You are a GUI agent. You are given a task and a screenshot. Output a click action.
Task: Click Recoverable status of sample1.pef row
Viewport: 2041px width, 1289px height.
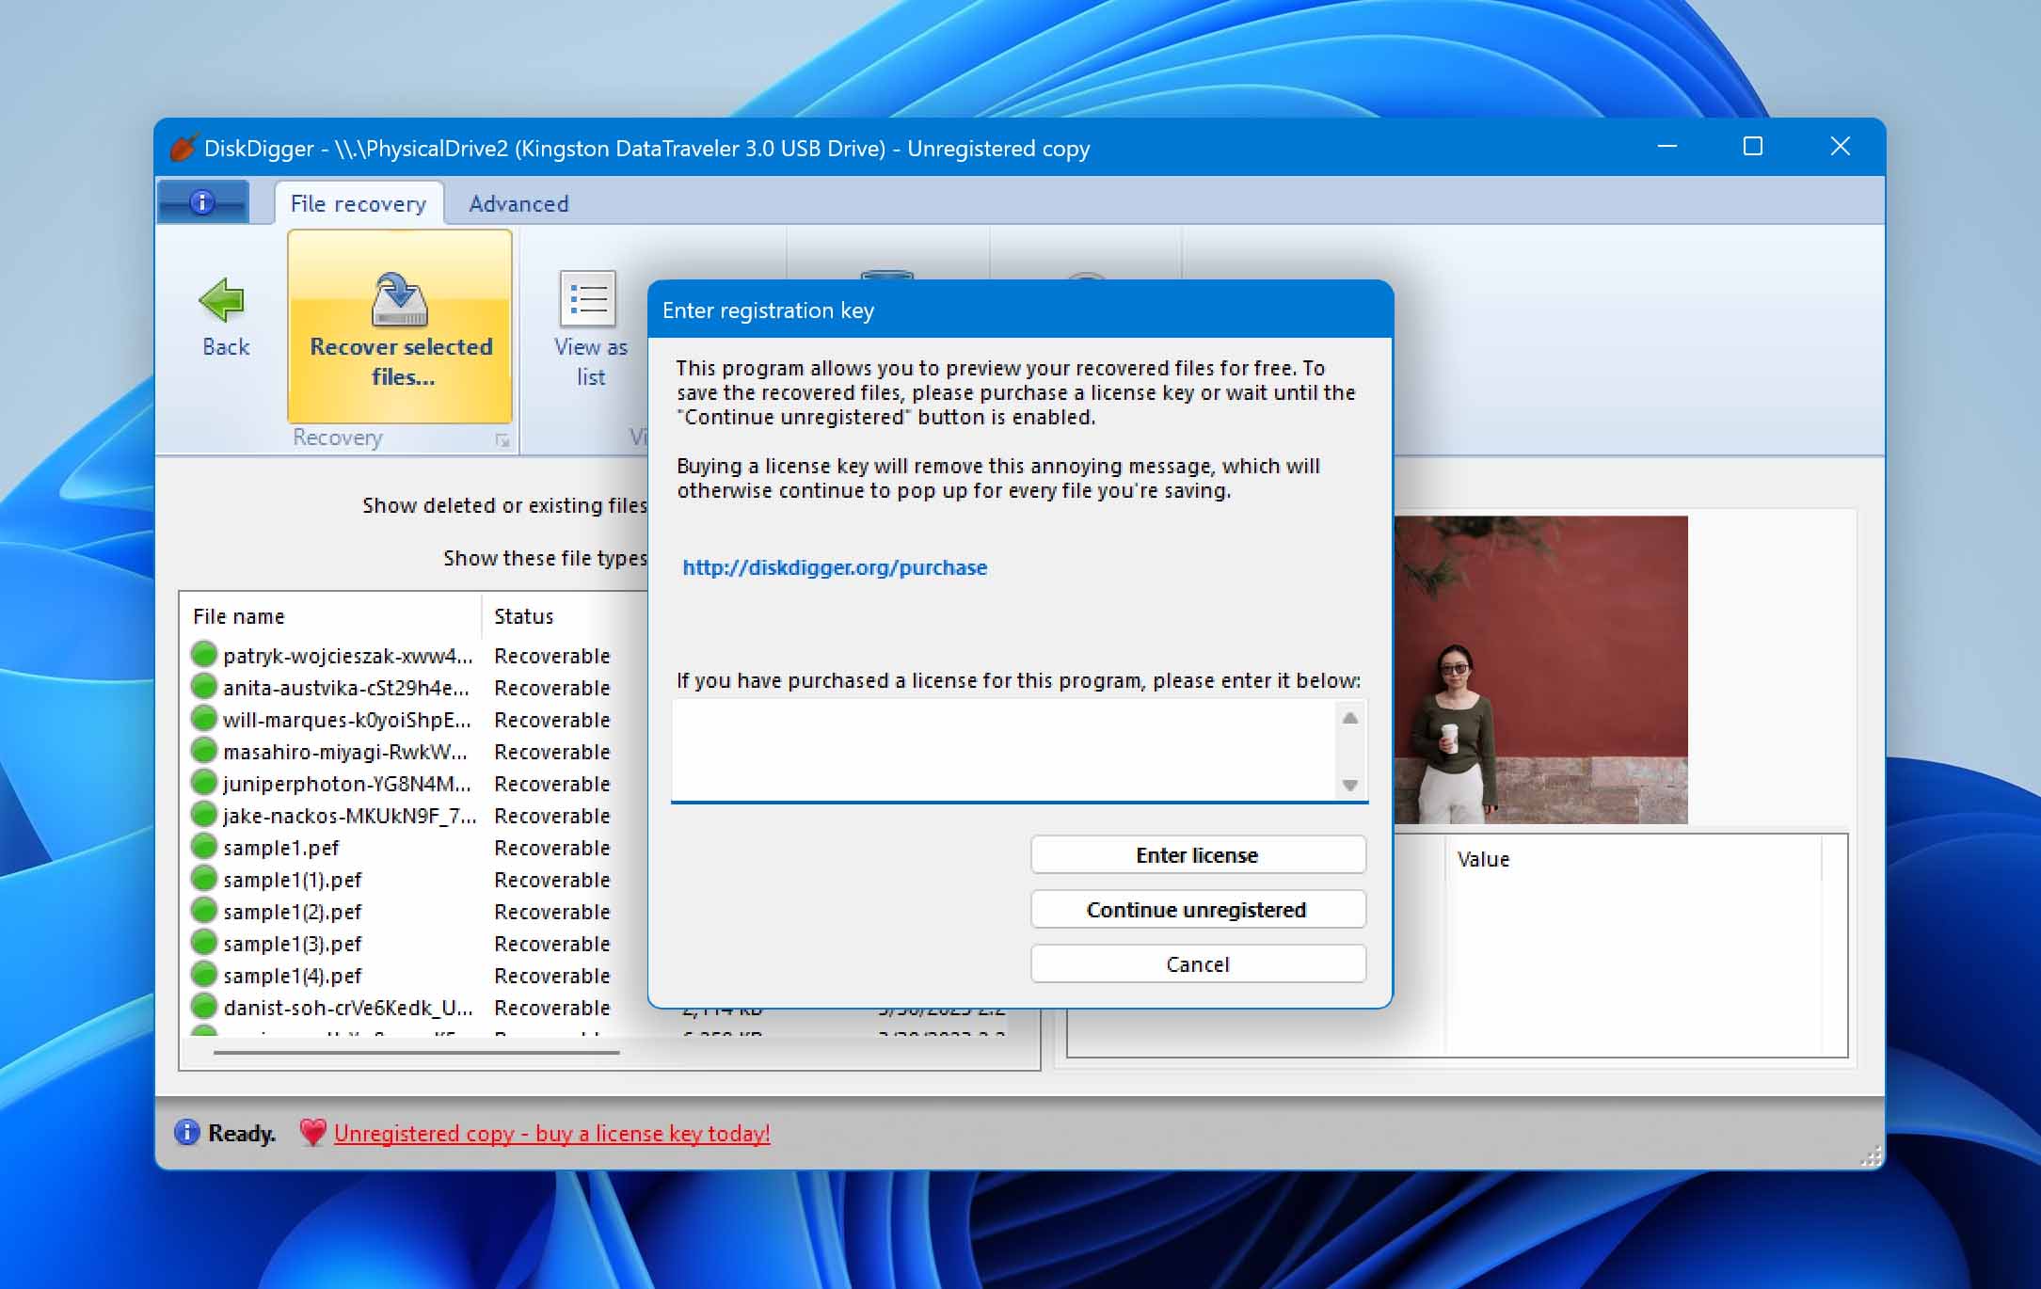[x=551, y=848]
